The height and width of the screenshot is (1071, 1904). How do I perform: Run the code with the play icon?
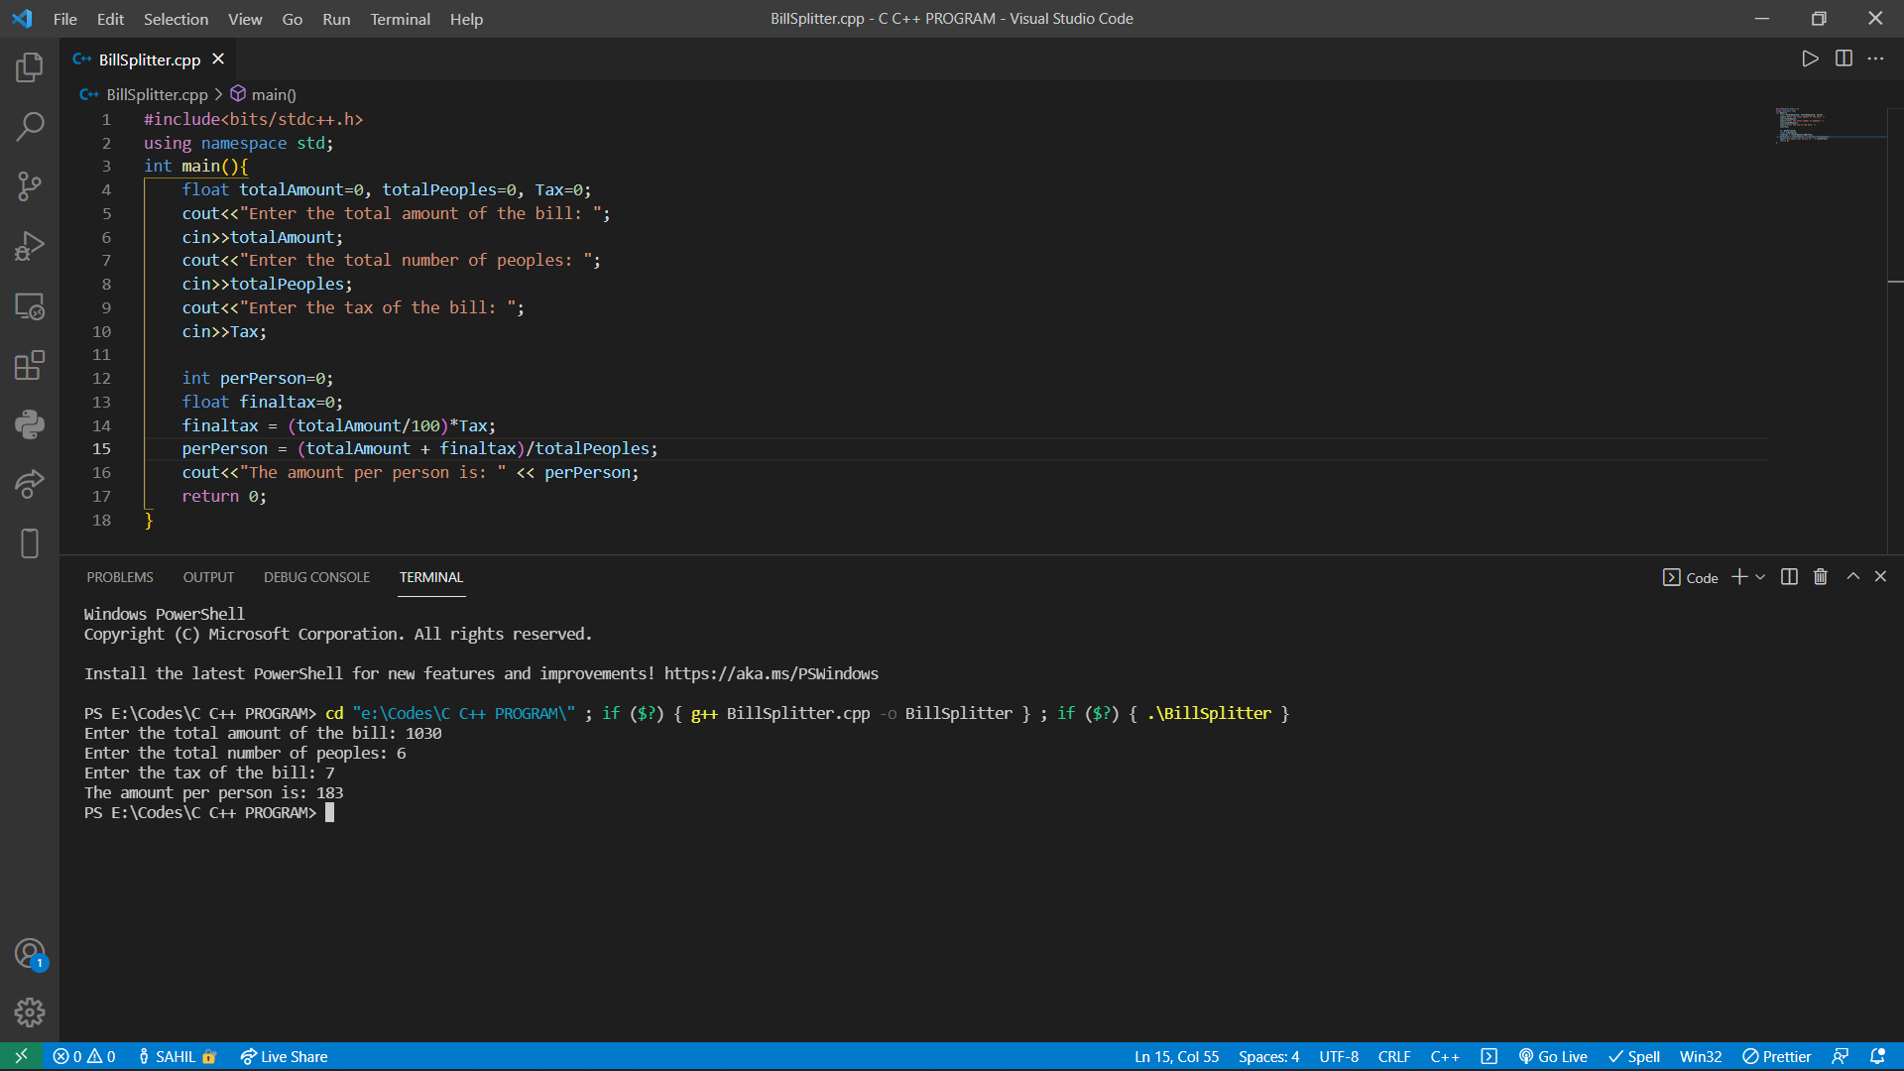1810,59
